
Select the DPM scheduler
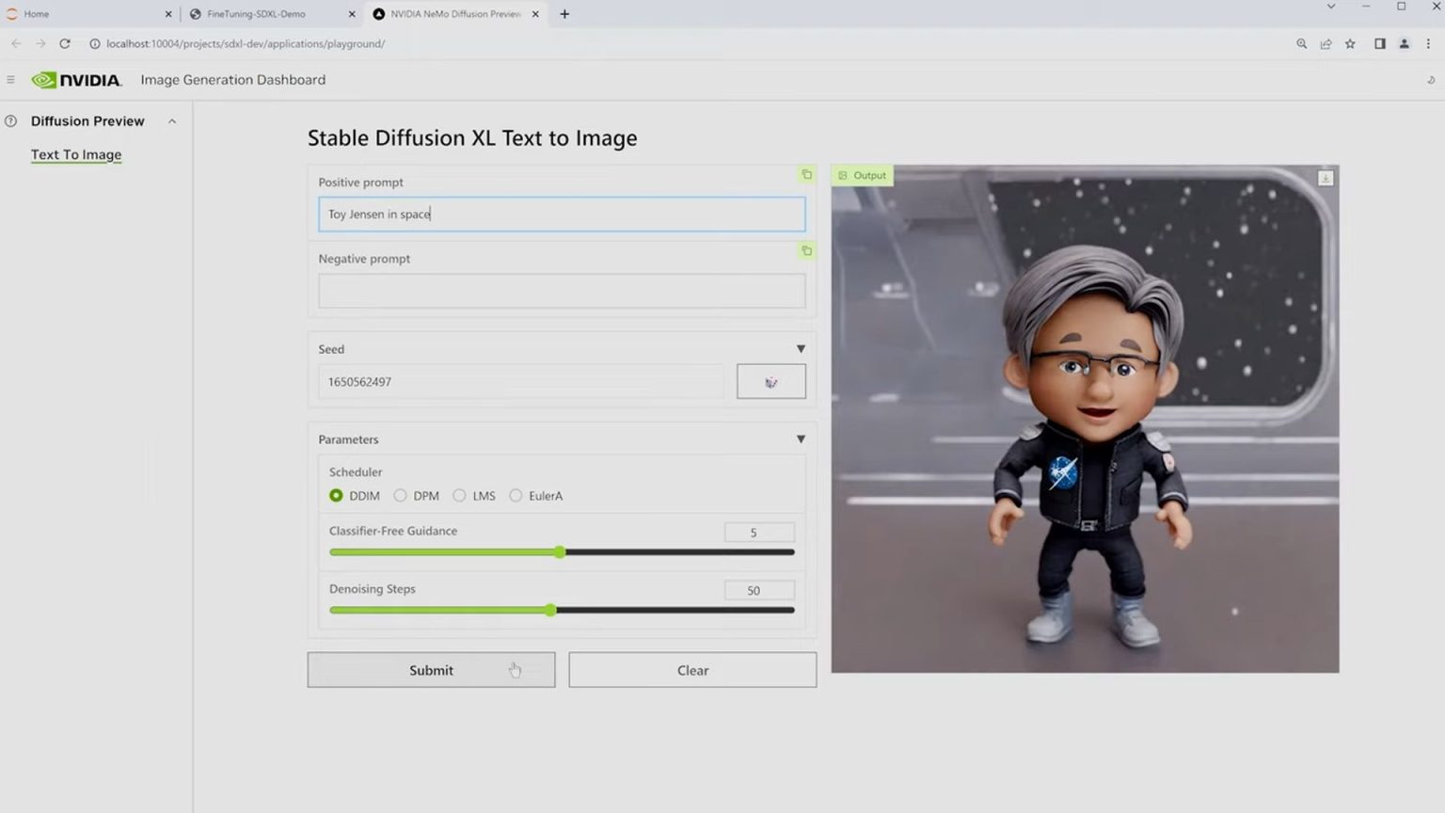pos(400,495)
